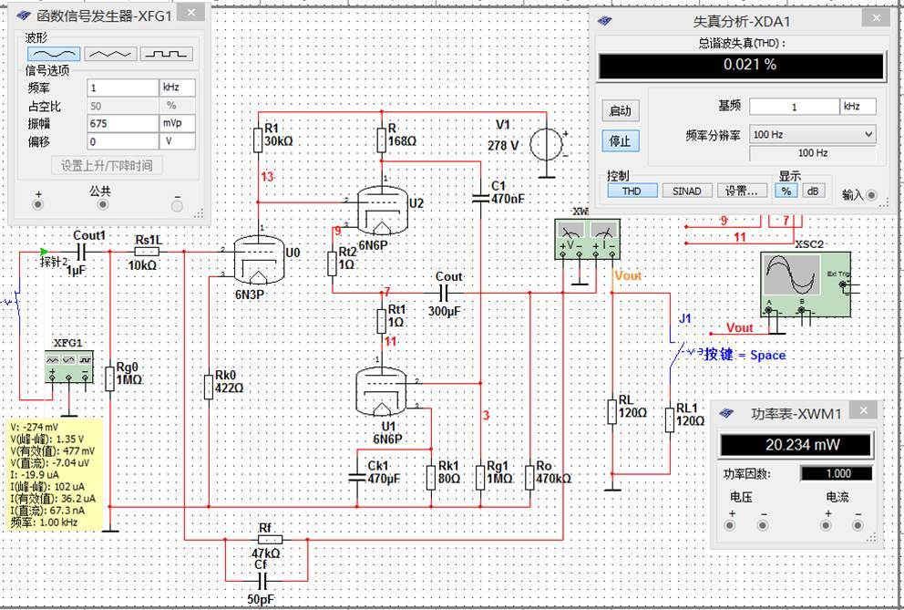Select SINAD control mode
This screenshot has height=610, width=904.
click(686, 191)
